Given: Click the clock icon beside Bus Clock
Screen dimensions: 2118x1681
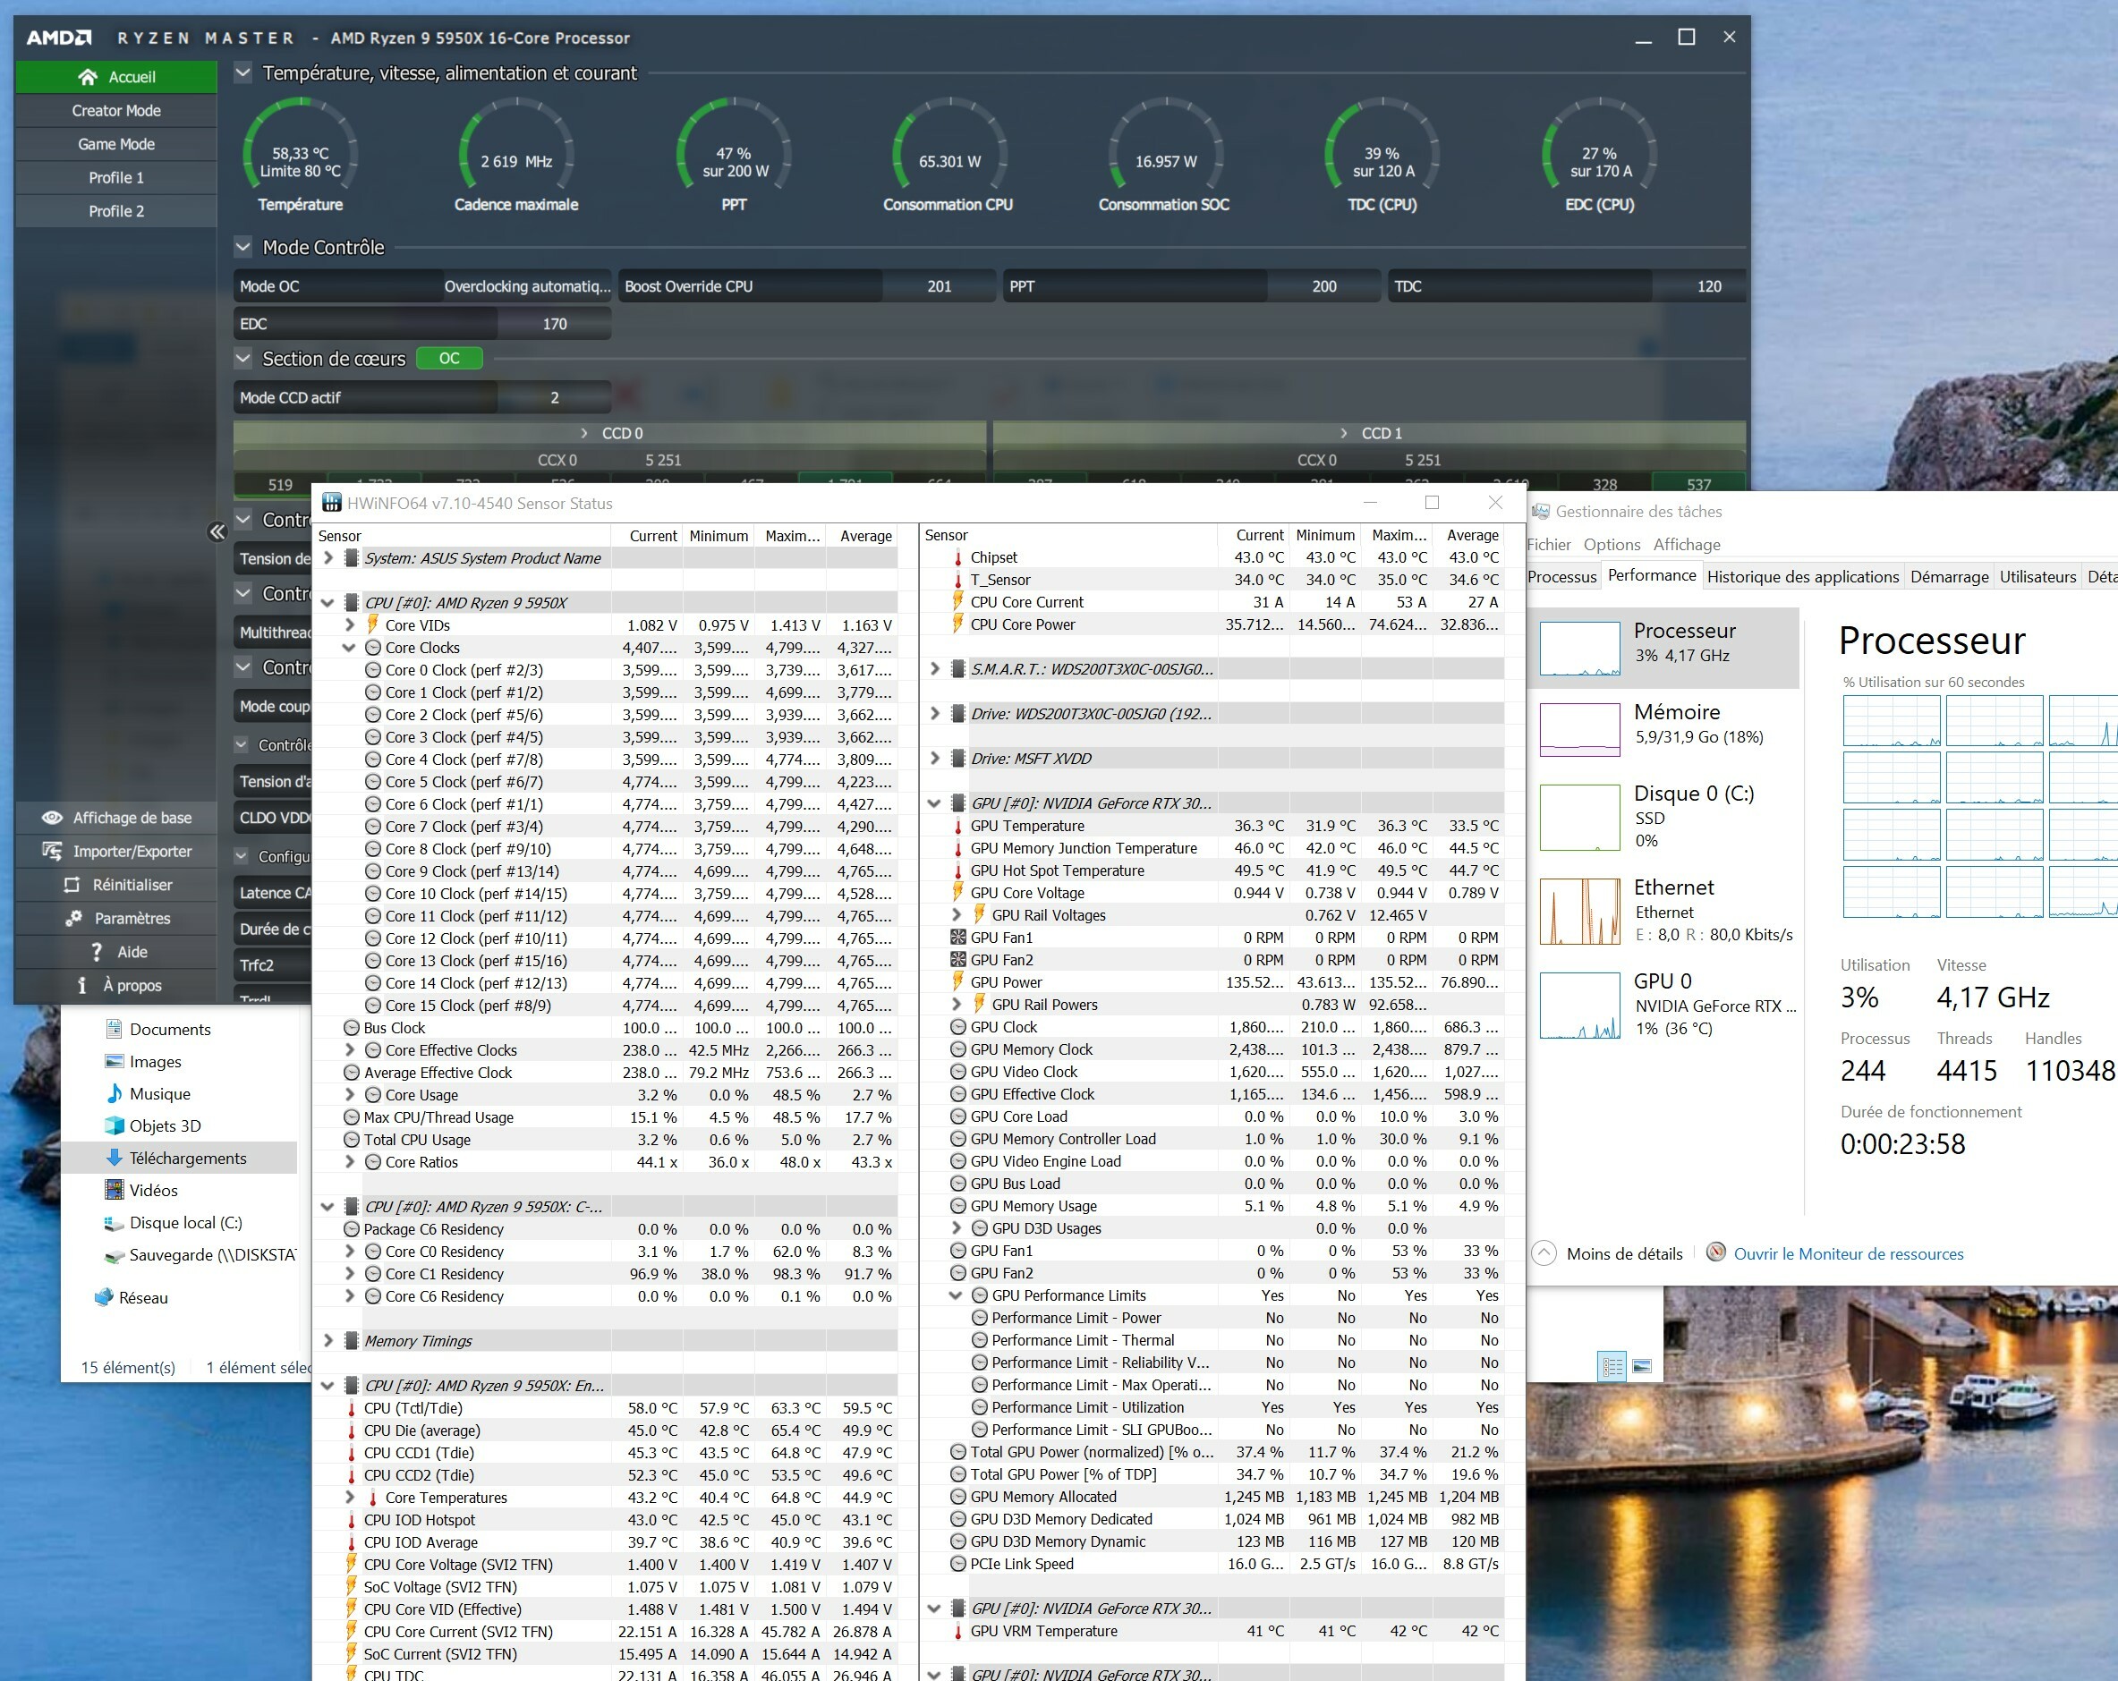Looking at the screenshot, I should tap(352, 1028).
